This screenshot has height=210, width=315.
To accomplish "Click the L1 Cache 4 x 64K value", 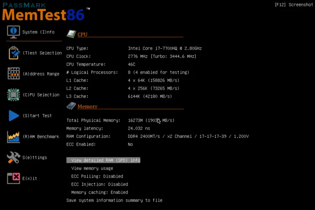I will coord(154,81).
